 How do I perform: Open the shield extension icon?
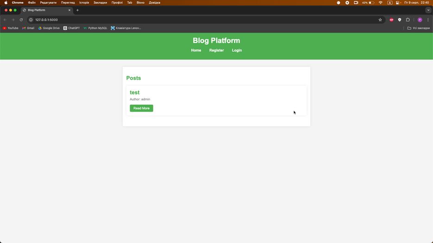coord(400,20)
